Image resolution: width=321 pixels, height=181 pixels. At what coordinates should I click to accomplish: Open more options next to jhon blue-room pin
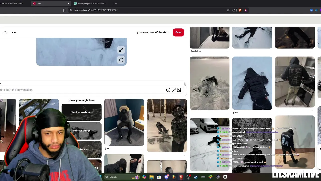pyautogui.click(x=141, y=149)
